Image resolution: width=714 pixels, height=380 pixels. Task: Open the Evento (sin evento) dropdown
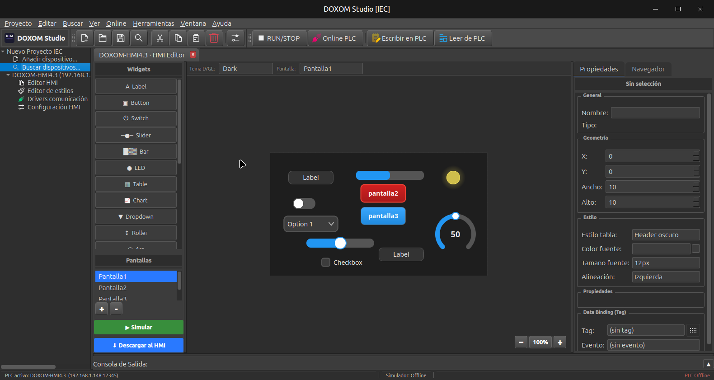tap(653, 345)
